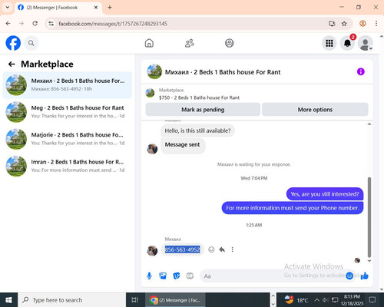Open the Windows notification center icon
The image size is (384, 307).
point(372,300)
